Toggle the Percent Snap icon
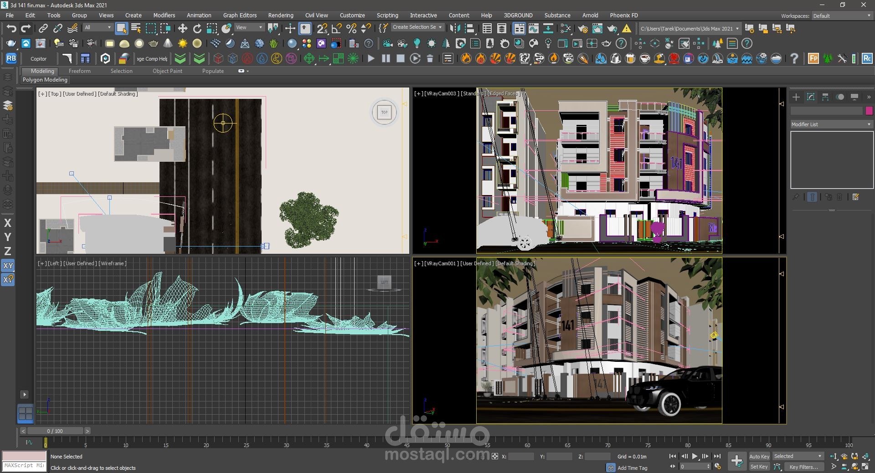 pyautogui.click(x=351, y=29)
